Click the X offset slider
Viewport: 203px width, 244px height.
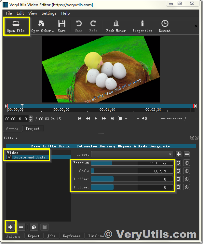pos(132,179)
